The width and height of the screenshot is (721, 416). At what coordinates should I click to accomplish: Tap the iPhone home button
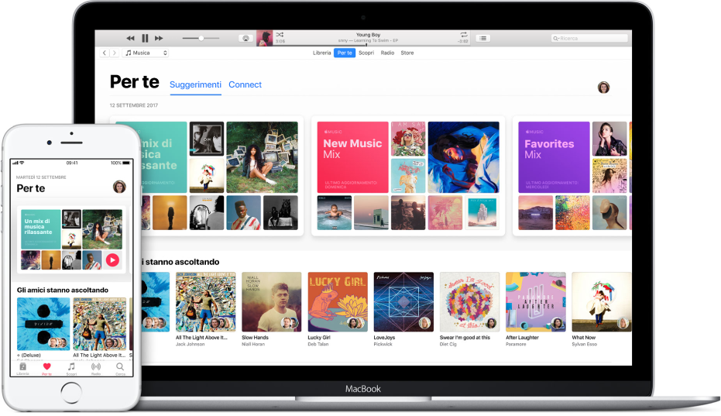(71, 392)
